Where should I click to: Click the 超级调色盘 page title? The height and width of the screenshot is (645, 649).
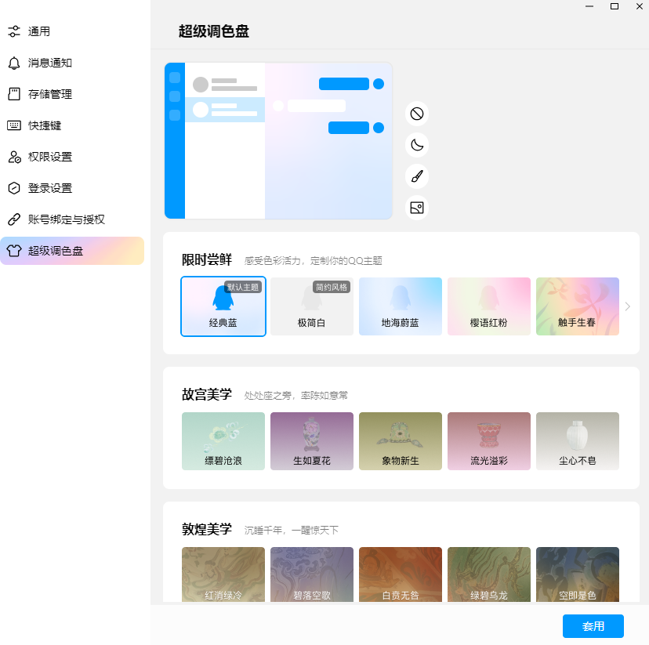(213, 31)
